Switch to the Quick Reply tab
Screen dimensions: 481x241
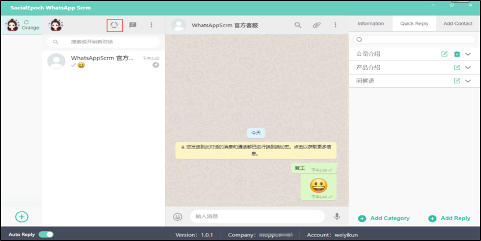414,24
